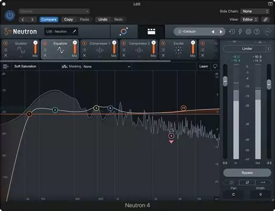Go to previous preset with left arrow
275x211 pixels.
[23, 20]
